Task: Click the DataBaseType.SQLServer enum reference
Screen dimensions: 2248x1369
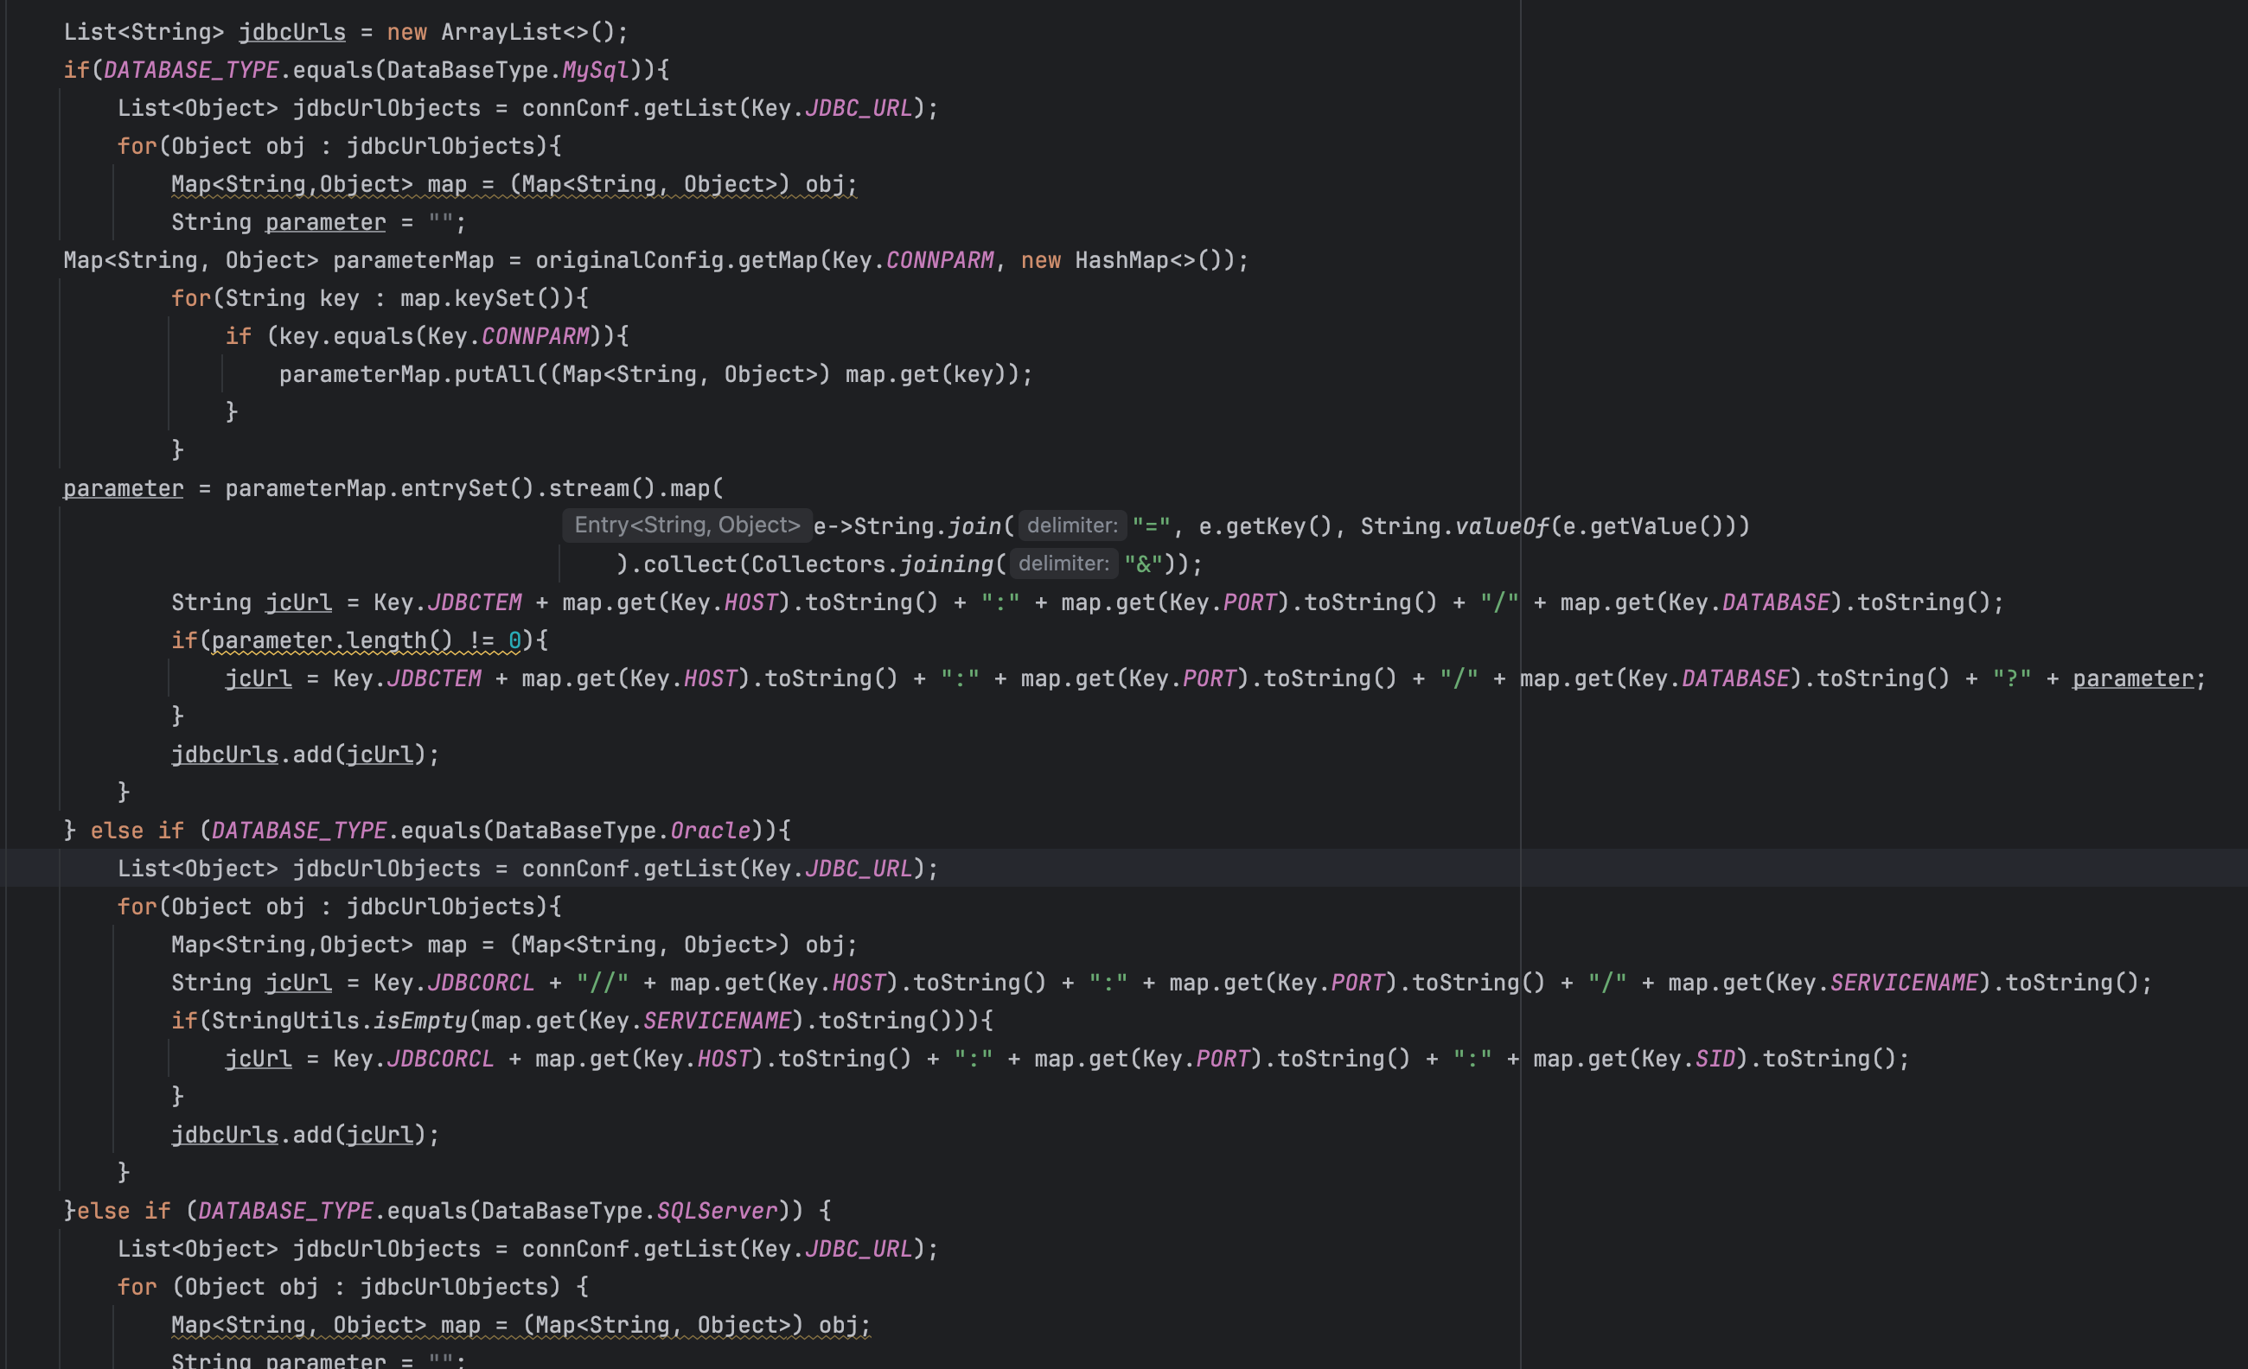Action: click(716, 1209)
